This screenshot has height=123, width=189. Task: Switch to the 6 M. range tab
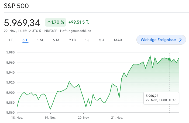(56, 40)
